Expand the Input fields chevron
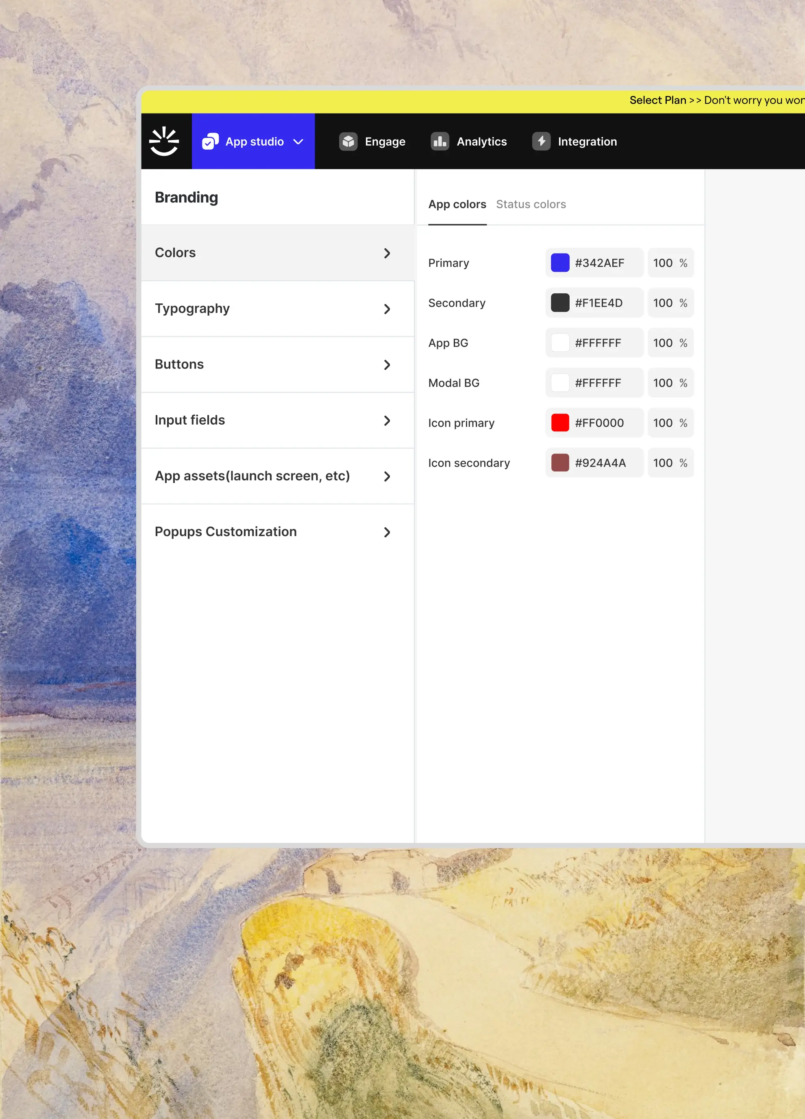This screenshot has height=1119, width=805. pyautogui.click(x=387, y=420)
